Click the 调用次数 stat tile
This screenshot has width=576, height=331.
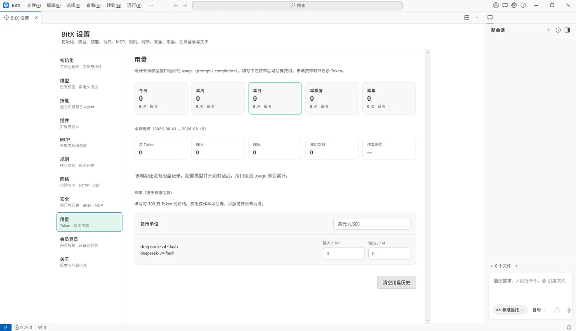tap(332, 148)
